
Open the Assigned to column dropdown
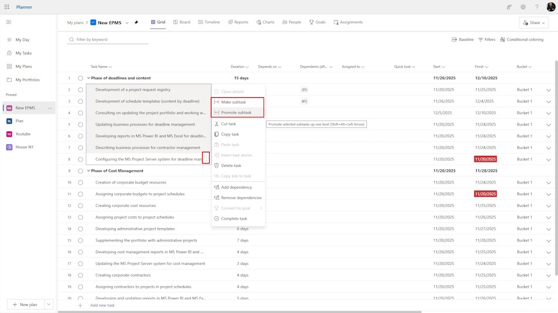pyautogui.click(x=362, y=67)
